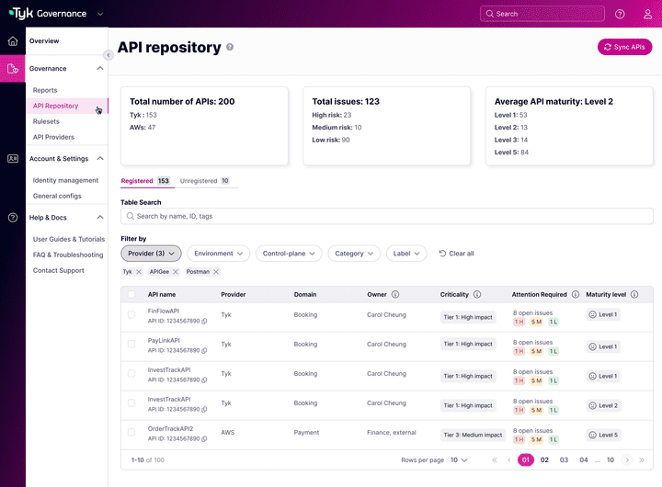662x487 pixels.
Task: Copy the OrderTrackAPI2 API ID
Action: click(x=204, y=439)
